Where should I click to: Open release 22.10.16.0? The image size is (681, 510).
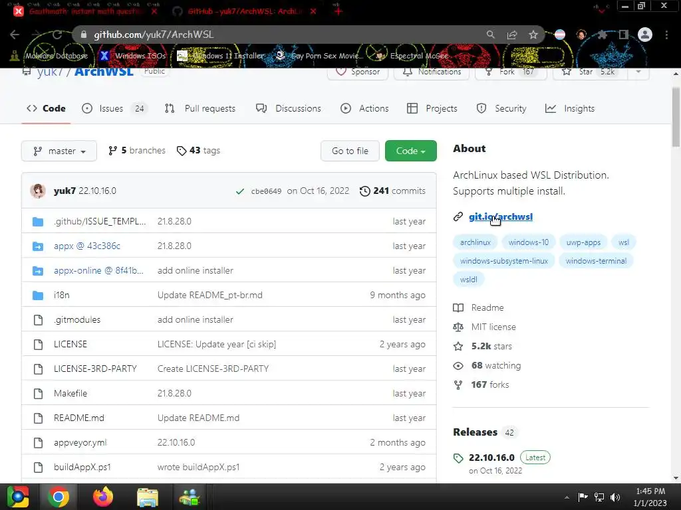pos(491,458)
